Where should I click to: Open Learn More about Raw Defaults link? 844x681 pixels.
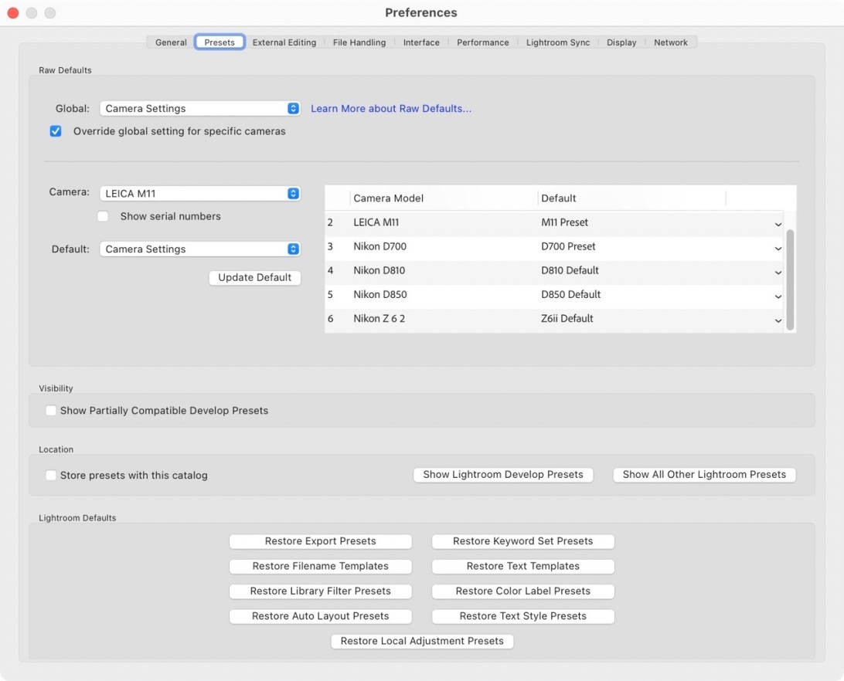point(391,109)
